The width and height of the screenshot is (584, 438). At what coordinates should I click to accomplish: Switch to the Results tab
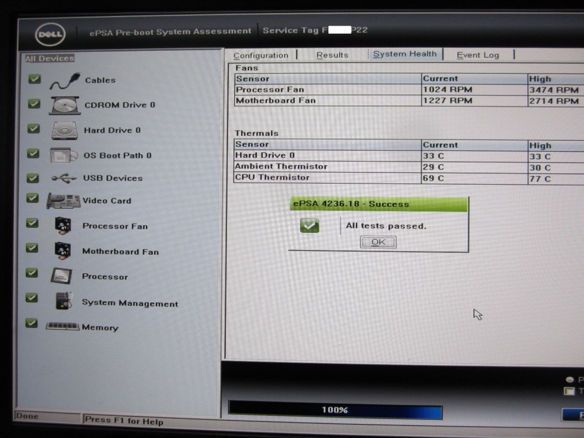332,55
